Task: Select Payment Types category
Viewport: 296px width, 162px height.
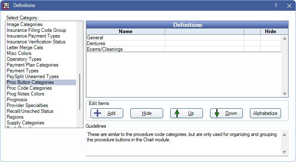Action: coord(41,71)
